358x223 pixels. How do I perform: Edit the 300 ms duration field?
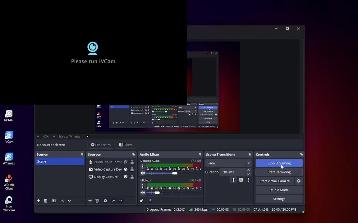[233, 172]
